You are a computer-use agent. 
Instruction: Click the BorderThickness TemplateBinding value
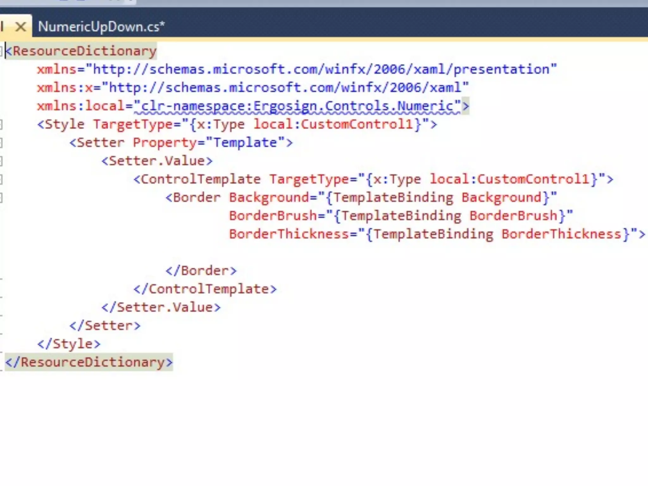pyautogui.click(x=498, y=234)
